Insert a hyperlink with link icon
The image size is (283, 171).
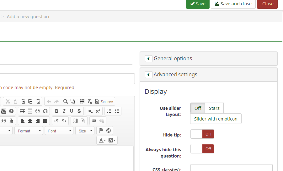[94, 121]
